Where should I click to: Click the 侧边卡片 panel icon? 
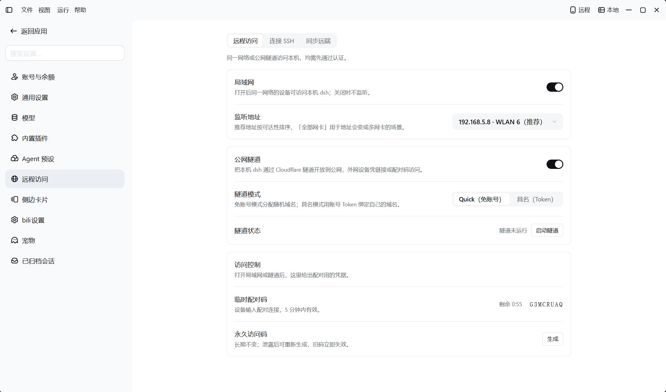click(15, 200)
